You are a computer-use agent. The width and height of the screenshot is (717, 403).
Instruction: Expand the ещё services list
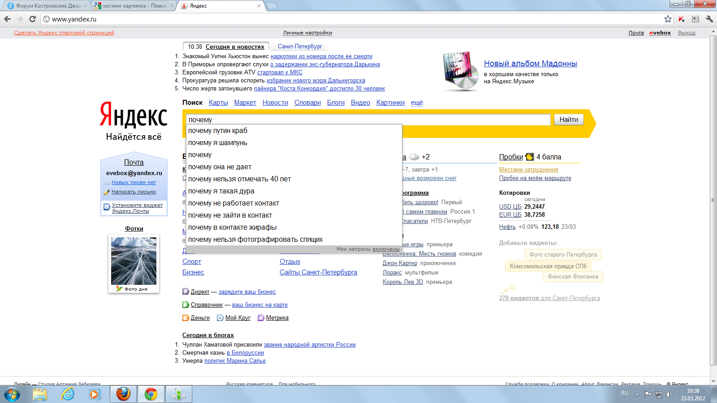pyautogui.click(x=417, y=103)
